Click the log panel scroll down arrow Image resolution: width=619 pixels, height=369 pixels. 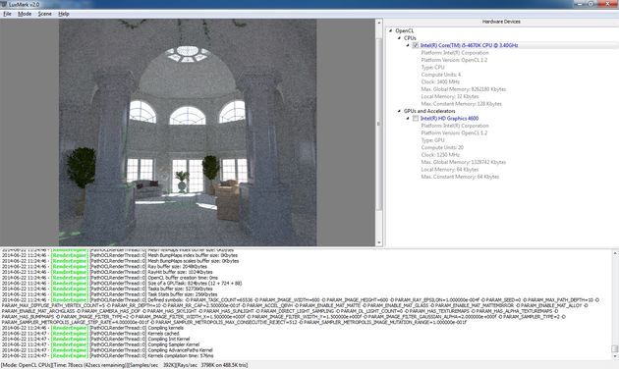pos(615,356)
